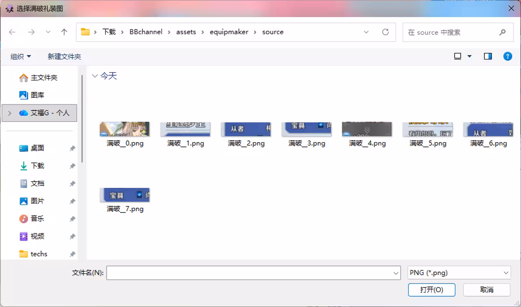521x307 pixels.
Task: Open help via blue question mark
Action: tap(508, 56)
